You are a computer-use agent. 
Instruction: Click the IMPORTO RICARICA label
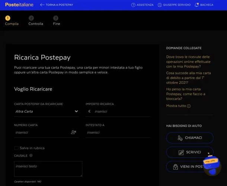[x=100, y=104]
